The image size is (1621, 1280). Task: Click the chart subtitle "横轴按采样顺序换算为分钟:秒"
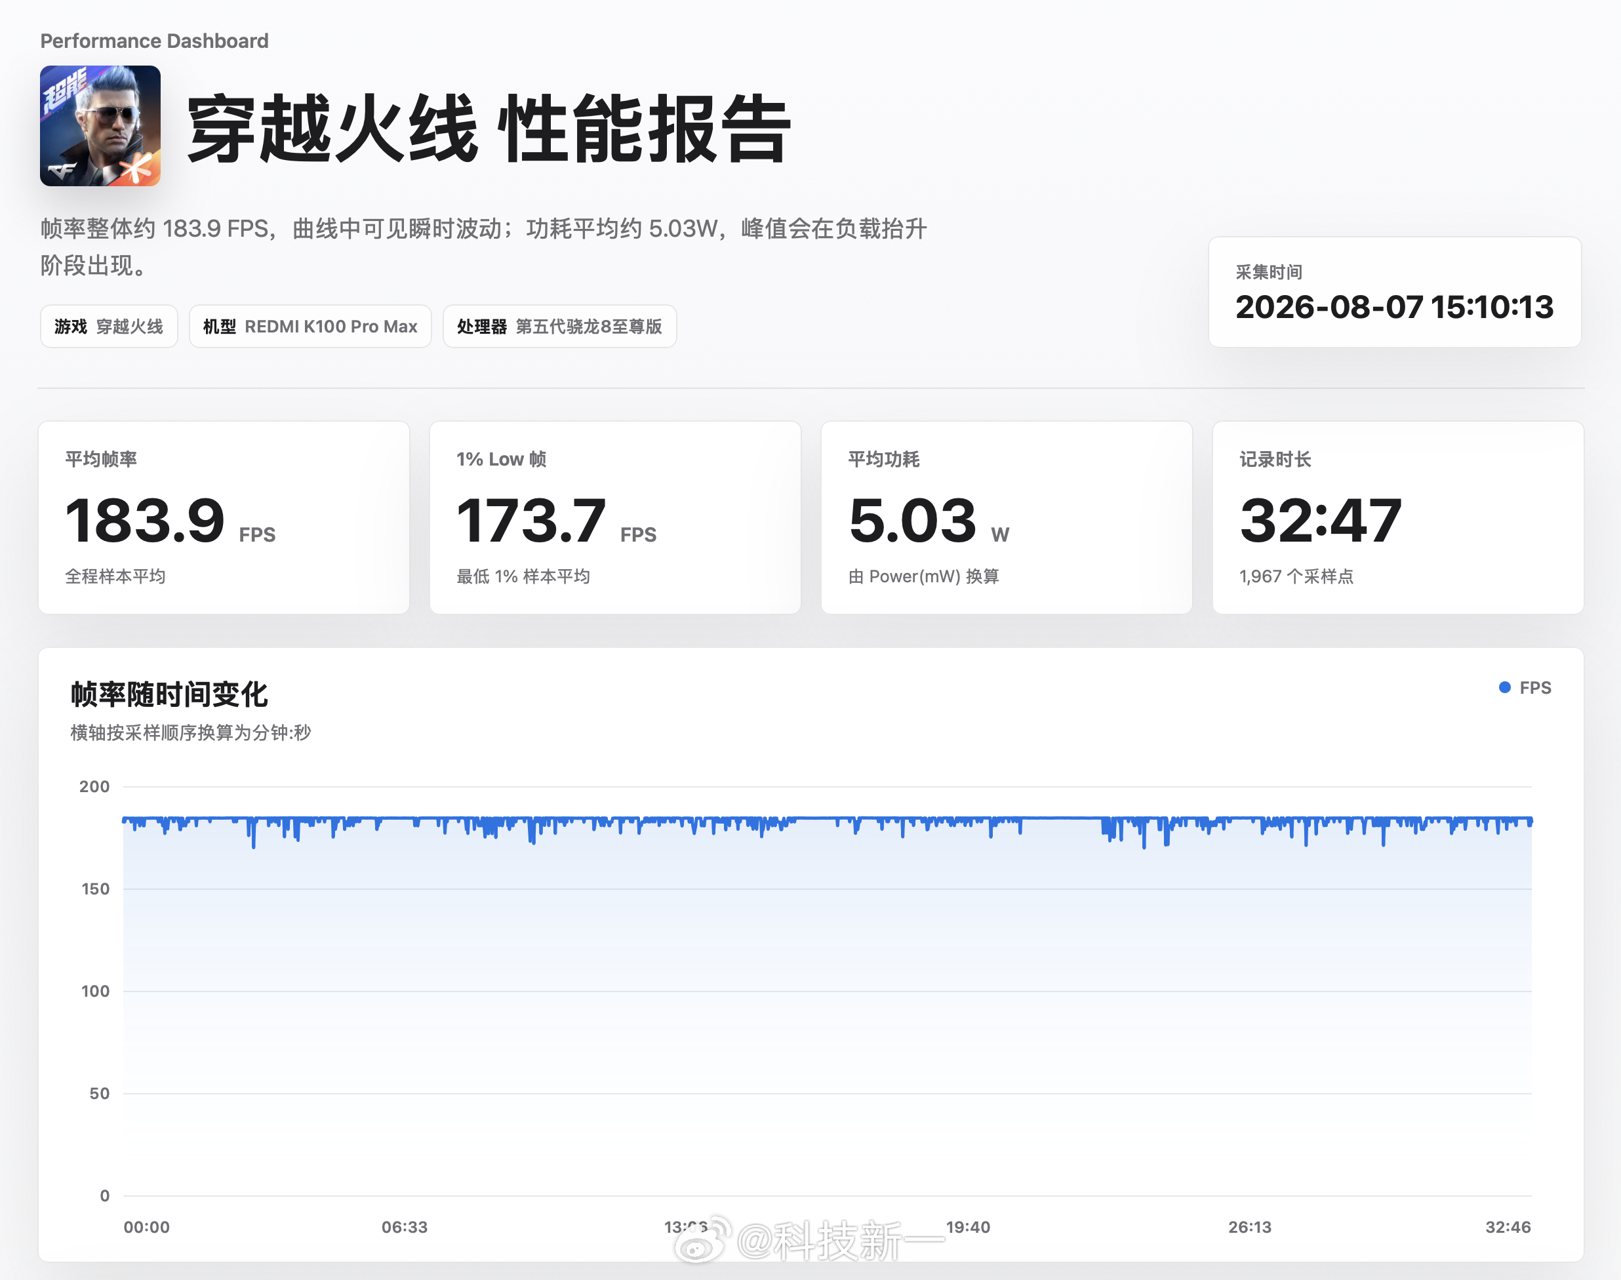(x=190, y=732)
